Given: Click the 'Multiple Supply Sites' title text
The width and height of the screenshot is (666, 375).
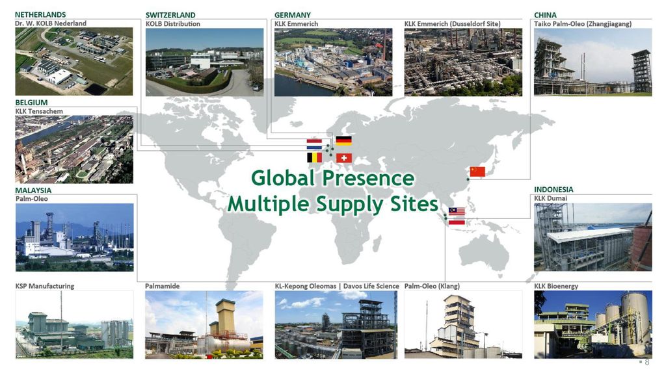Looking at the screenshot, I should pos(332,204).
